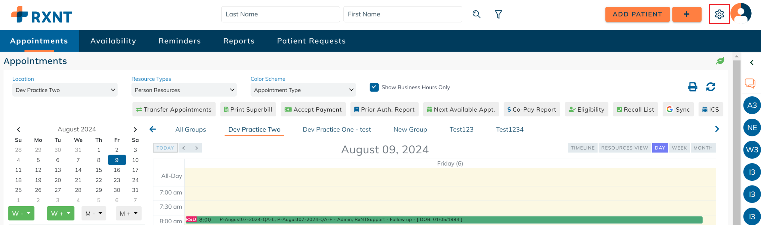Switch calendar to WEEK view
Image resolution: width=761 pixels, height=225 pixels.
pyautogui.click(x=679, y=148)
